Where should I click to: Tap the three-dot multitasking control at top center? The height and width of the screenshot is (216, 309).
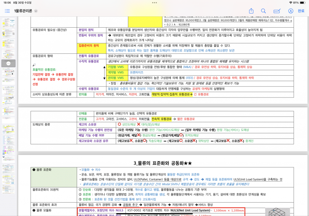point(154,3)
